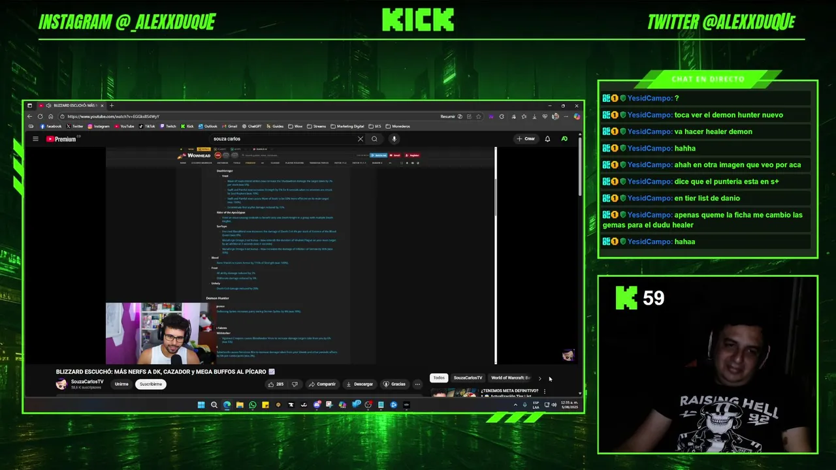The width and height of the screenshot is (836, 470).
Task: Expand the Guides bookmark folder
Action: click(x=275, y=126)
